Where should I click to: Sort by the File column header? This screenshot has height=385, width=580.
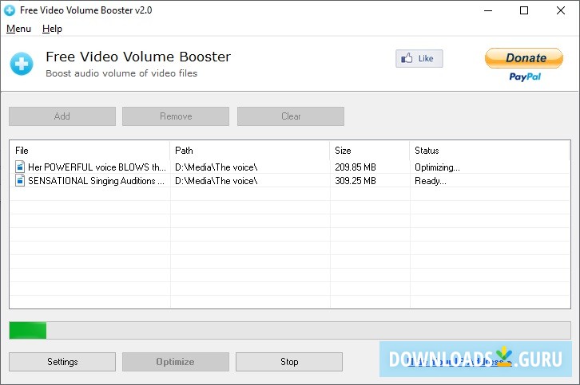(90, 151)
